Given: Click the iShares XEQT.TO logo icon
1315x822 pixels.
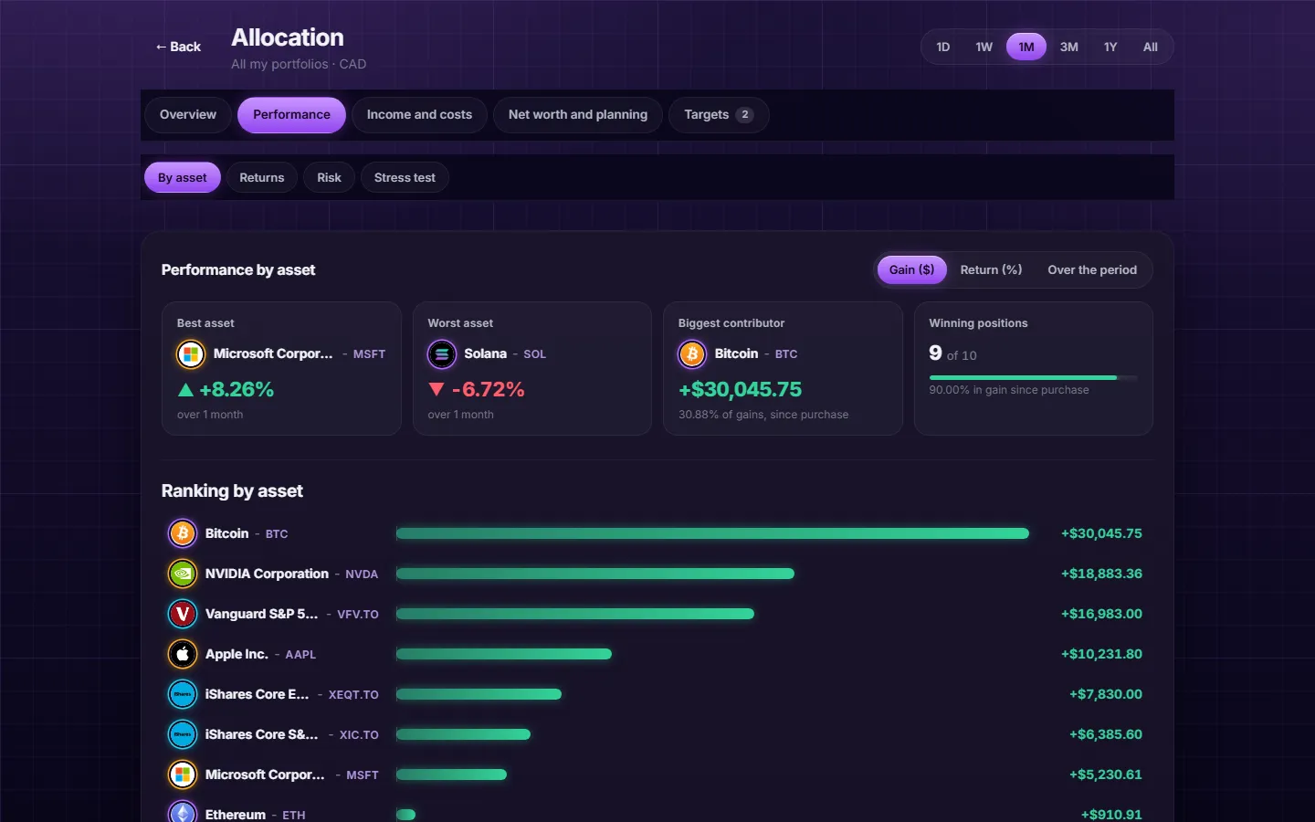Looking at the screenshot, I should [183, 694].
